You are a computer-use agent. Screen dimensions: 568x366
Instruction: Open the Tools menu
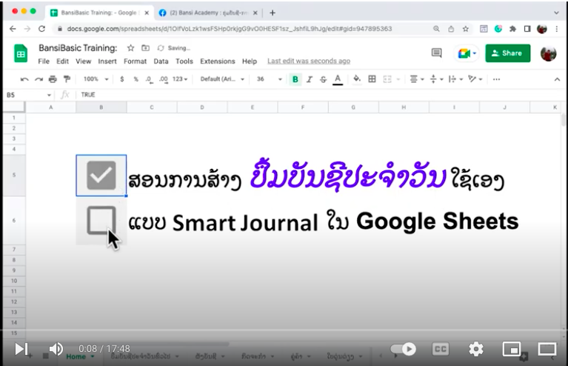coord(184,61)
